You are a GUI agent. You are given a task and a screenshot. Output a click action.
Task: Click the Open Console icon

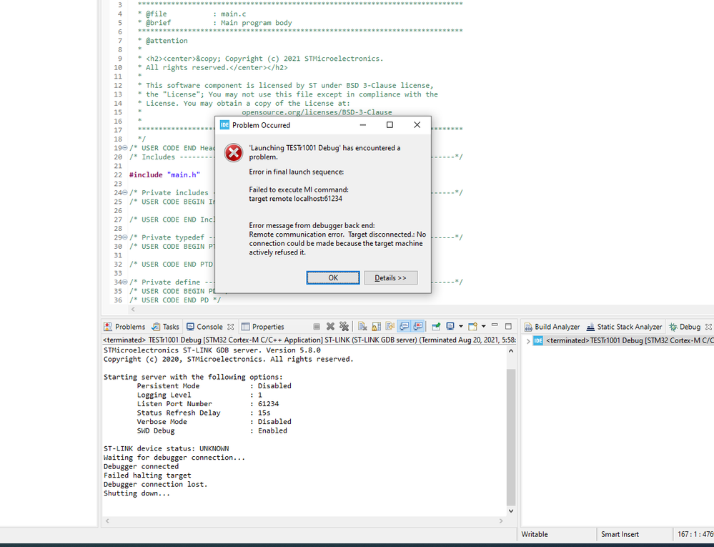coord(472,327)
